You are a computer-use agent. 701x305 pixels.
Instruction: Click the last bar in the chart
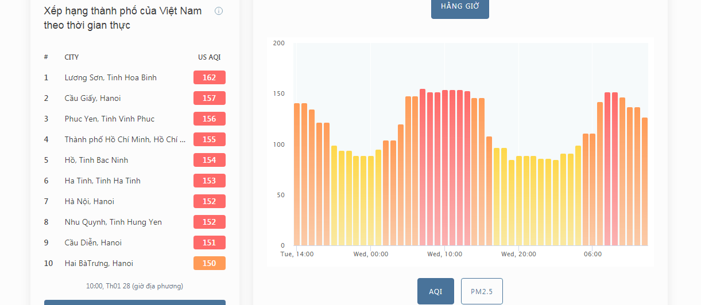pyautogui.click(x=645, y=181)
